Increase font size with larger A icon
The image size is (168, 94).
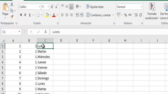pyautogui.click(x=52, y=7)
